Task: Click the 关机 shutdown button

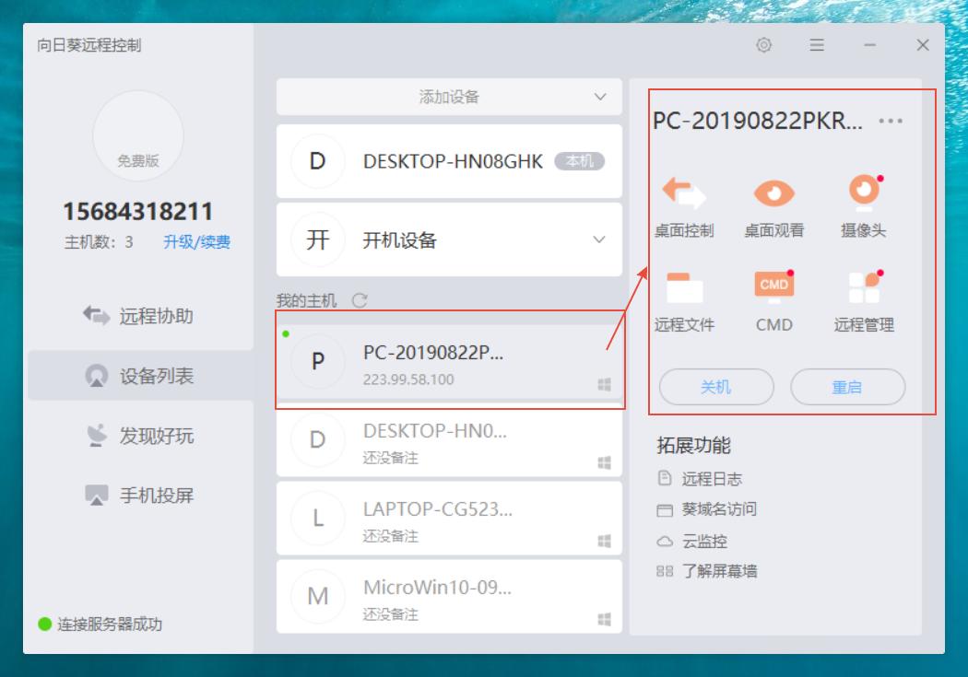Action: click(x=715, y=387)
